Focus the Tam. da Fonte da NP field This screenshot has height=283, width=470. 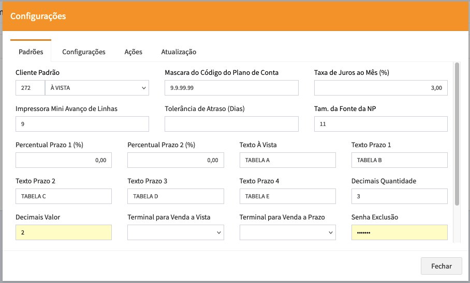pyautogui.click(x=380, y=124)
